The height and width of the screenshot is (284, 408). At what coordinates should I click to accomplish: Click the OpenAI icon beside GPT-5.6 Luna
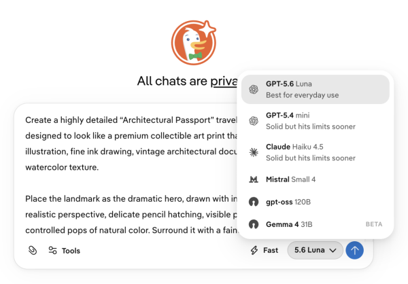254,90
